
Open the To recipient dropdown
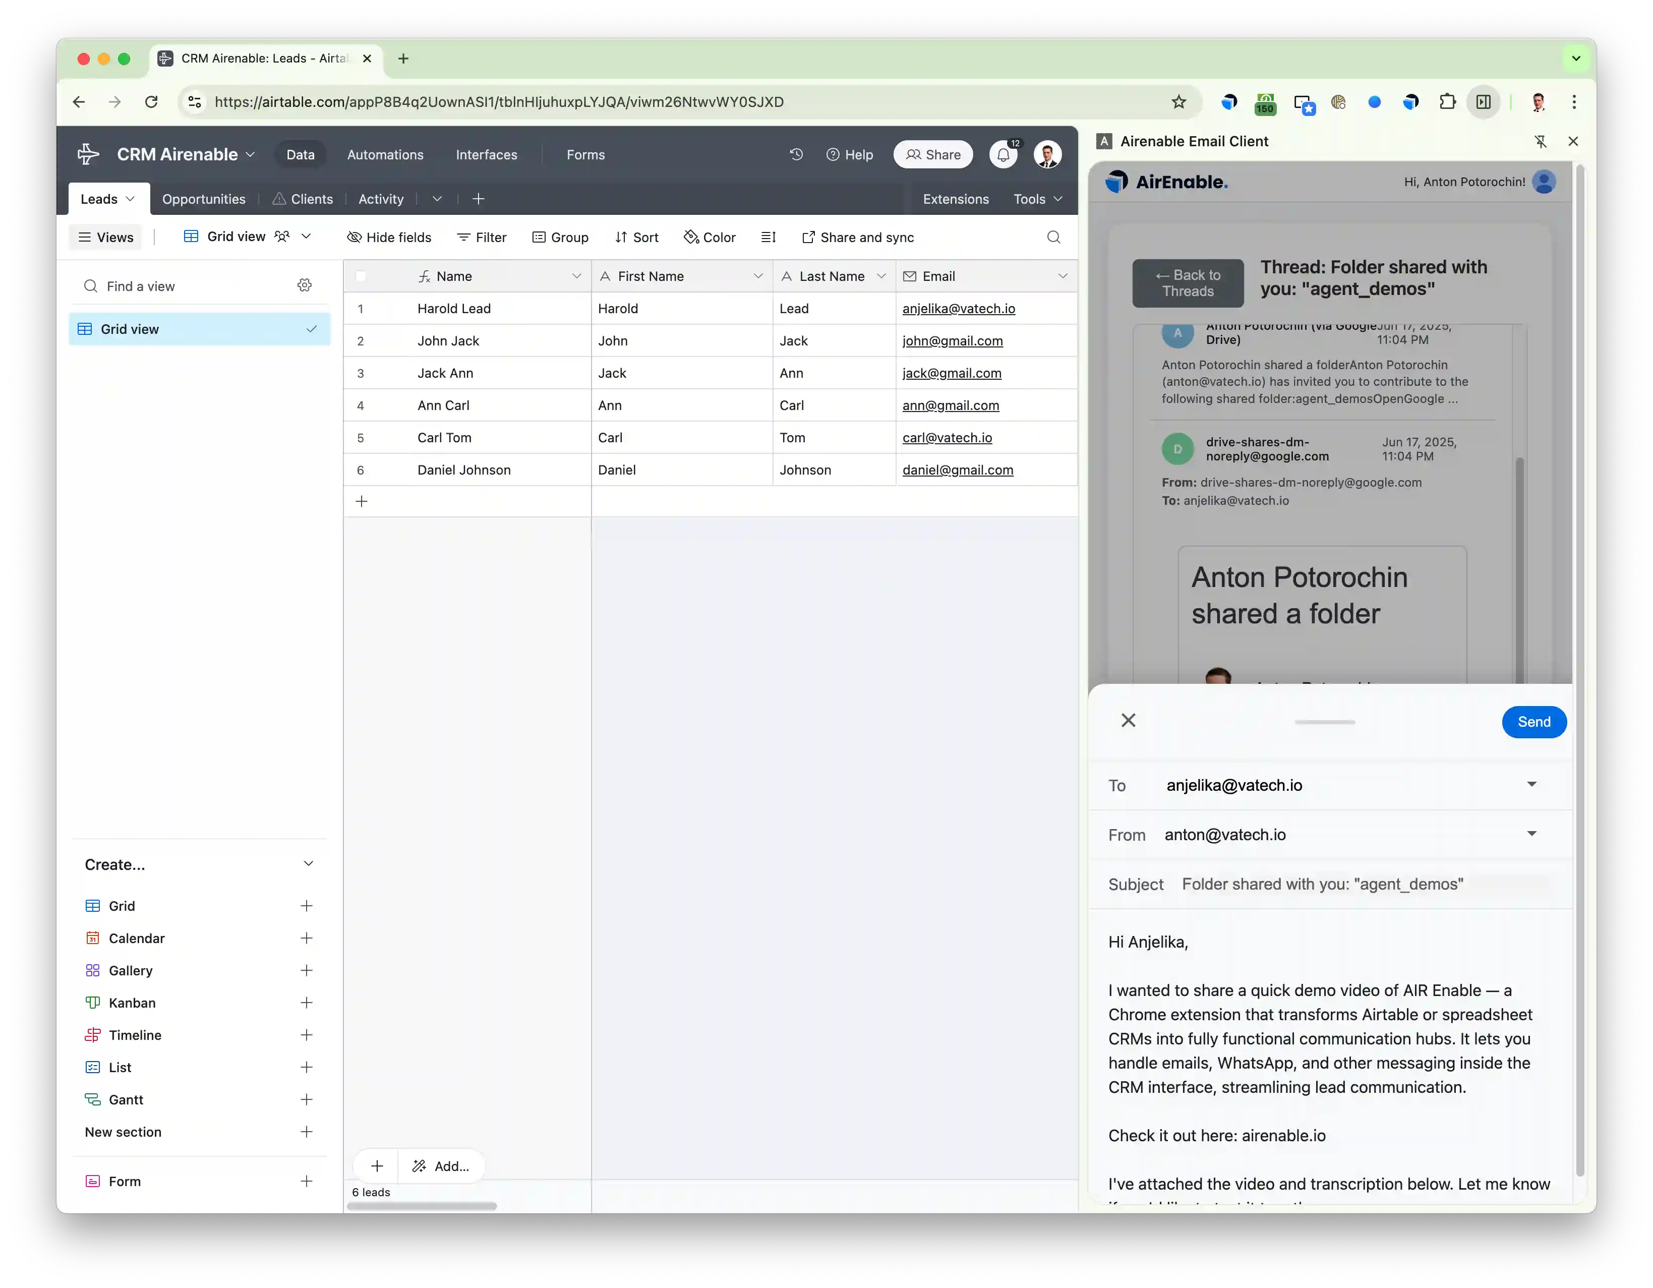point(1532,785)
